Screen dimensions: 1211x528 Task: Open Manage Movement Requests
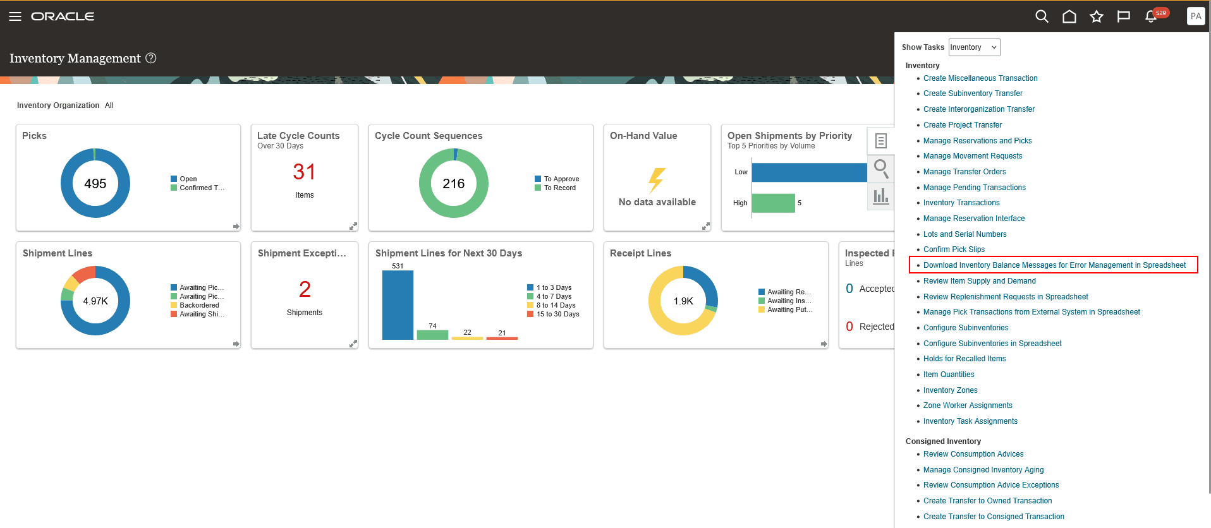[x=973, y=156]
